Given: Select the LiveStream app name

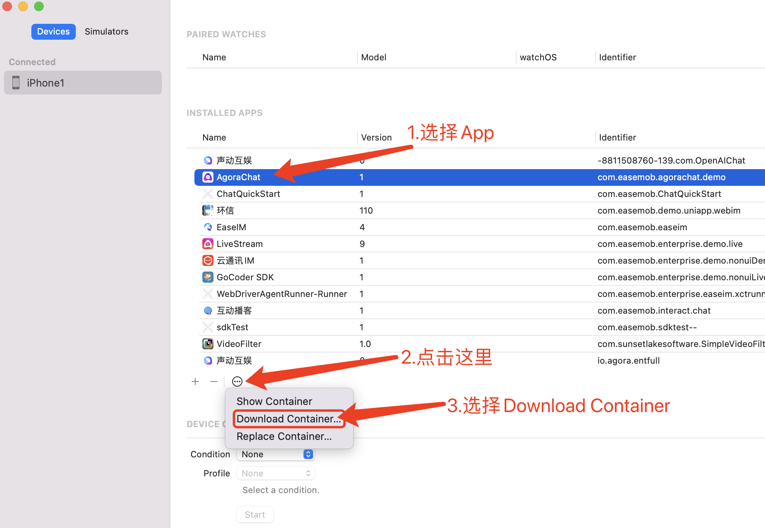Looking at the screenshot, I should tap(240, 244).
